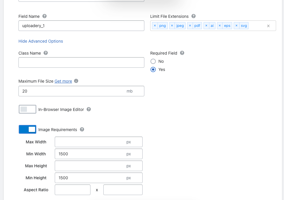Screen dimensions: 284x200
Task: Disable Image Requirements toggle
Action: (x=28, y=129)
